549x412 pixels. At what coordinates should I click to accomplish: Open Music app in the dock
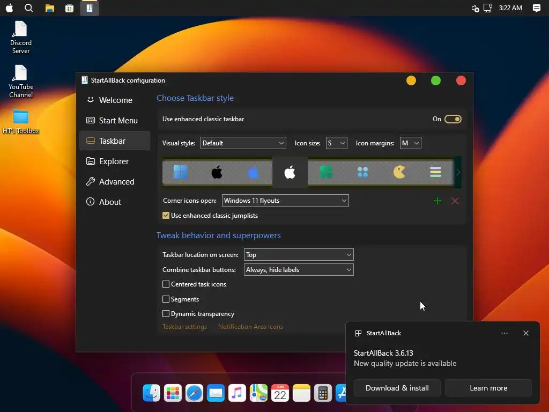coord(237,393)
